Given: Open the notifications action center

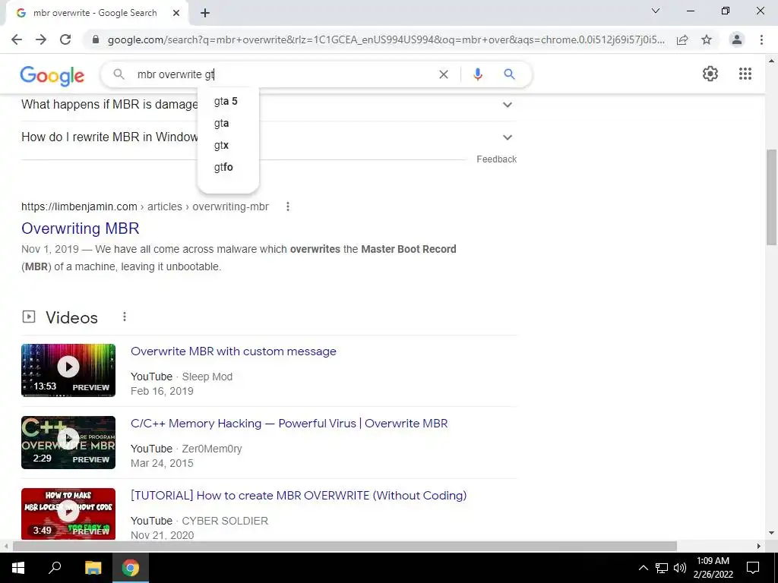Looking at the screenshot, I should 753,568.
